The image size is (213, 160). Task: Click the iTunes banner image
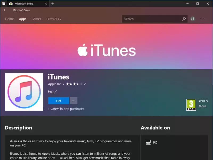106,46
